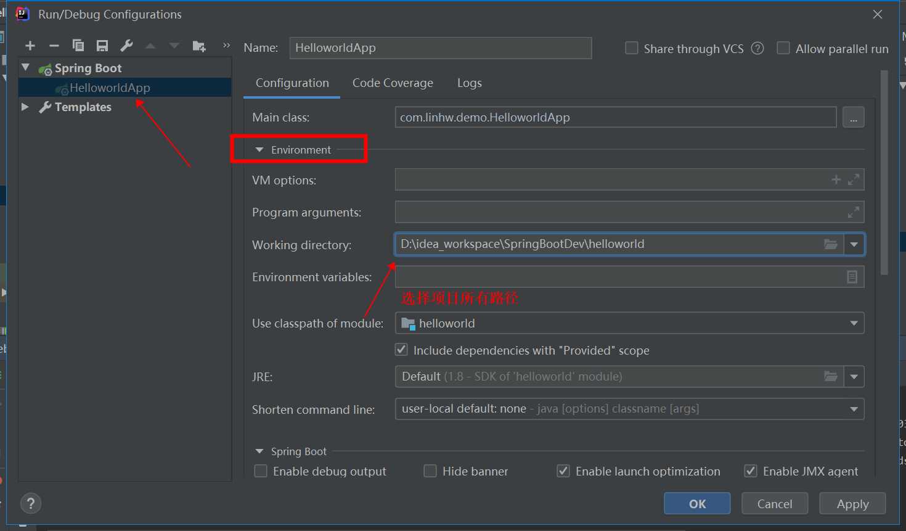
Task: Enable Allow parallel run
Action: (783, 48)
